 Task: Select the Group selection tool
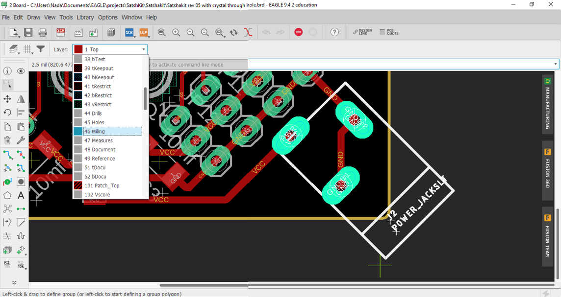pyautogui.click(x=7, y=85)
